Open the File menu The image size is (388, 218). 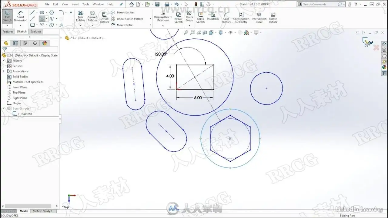[47, 4]
